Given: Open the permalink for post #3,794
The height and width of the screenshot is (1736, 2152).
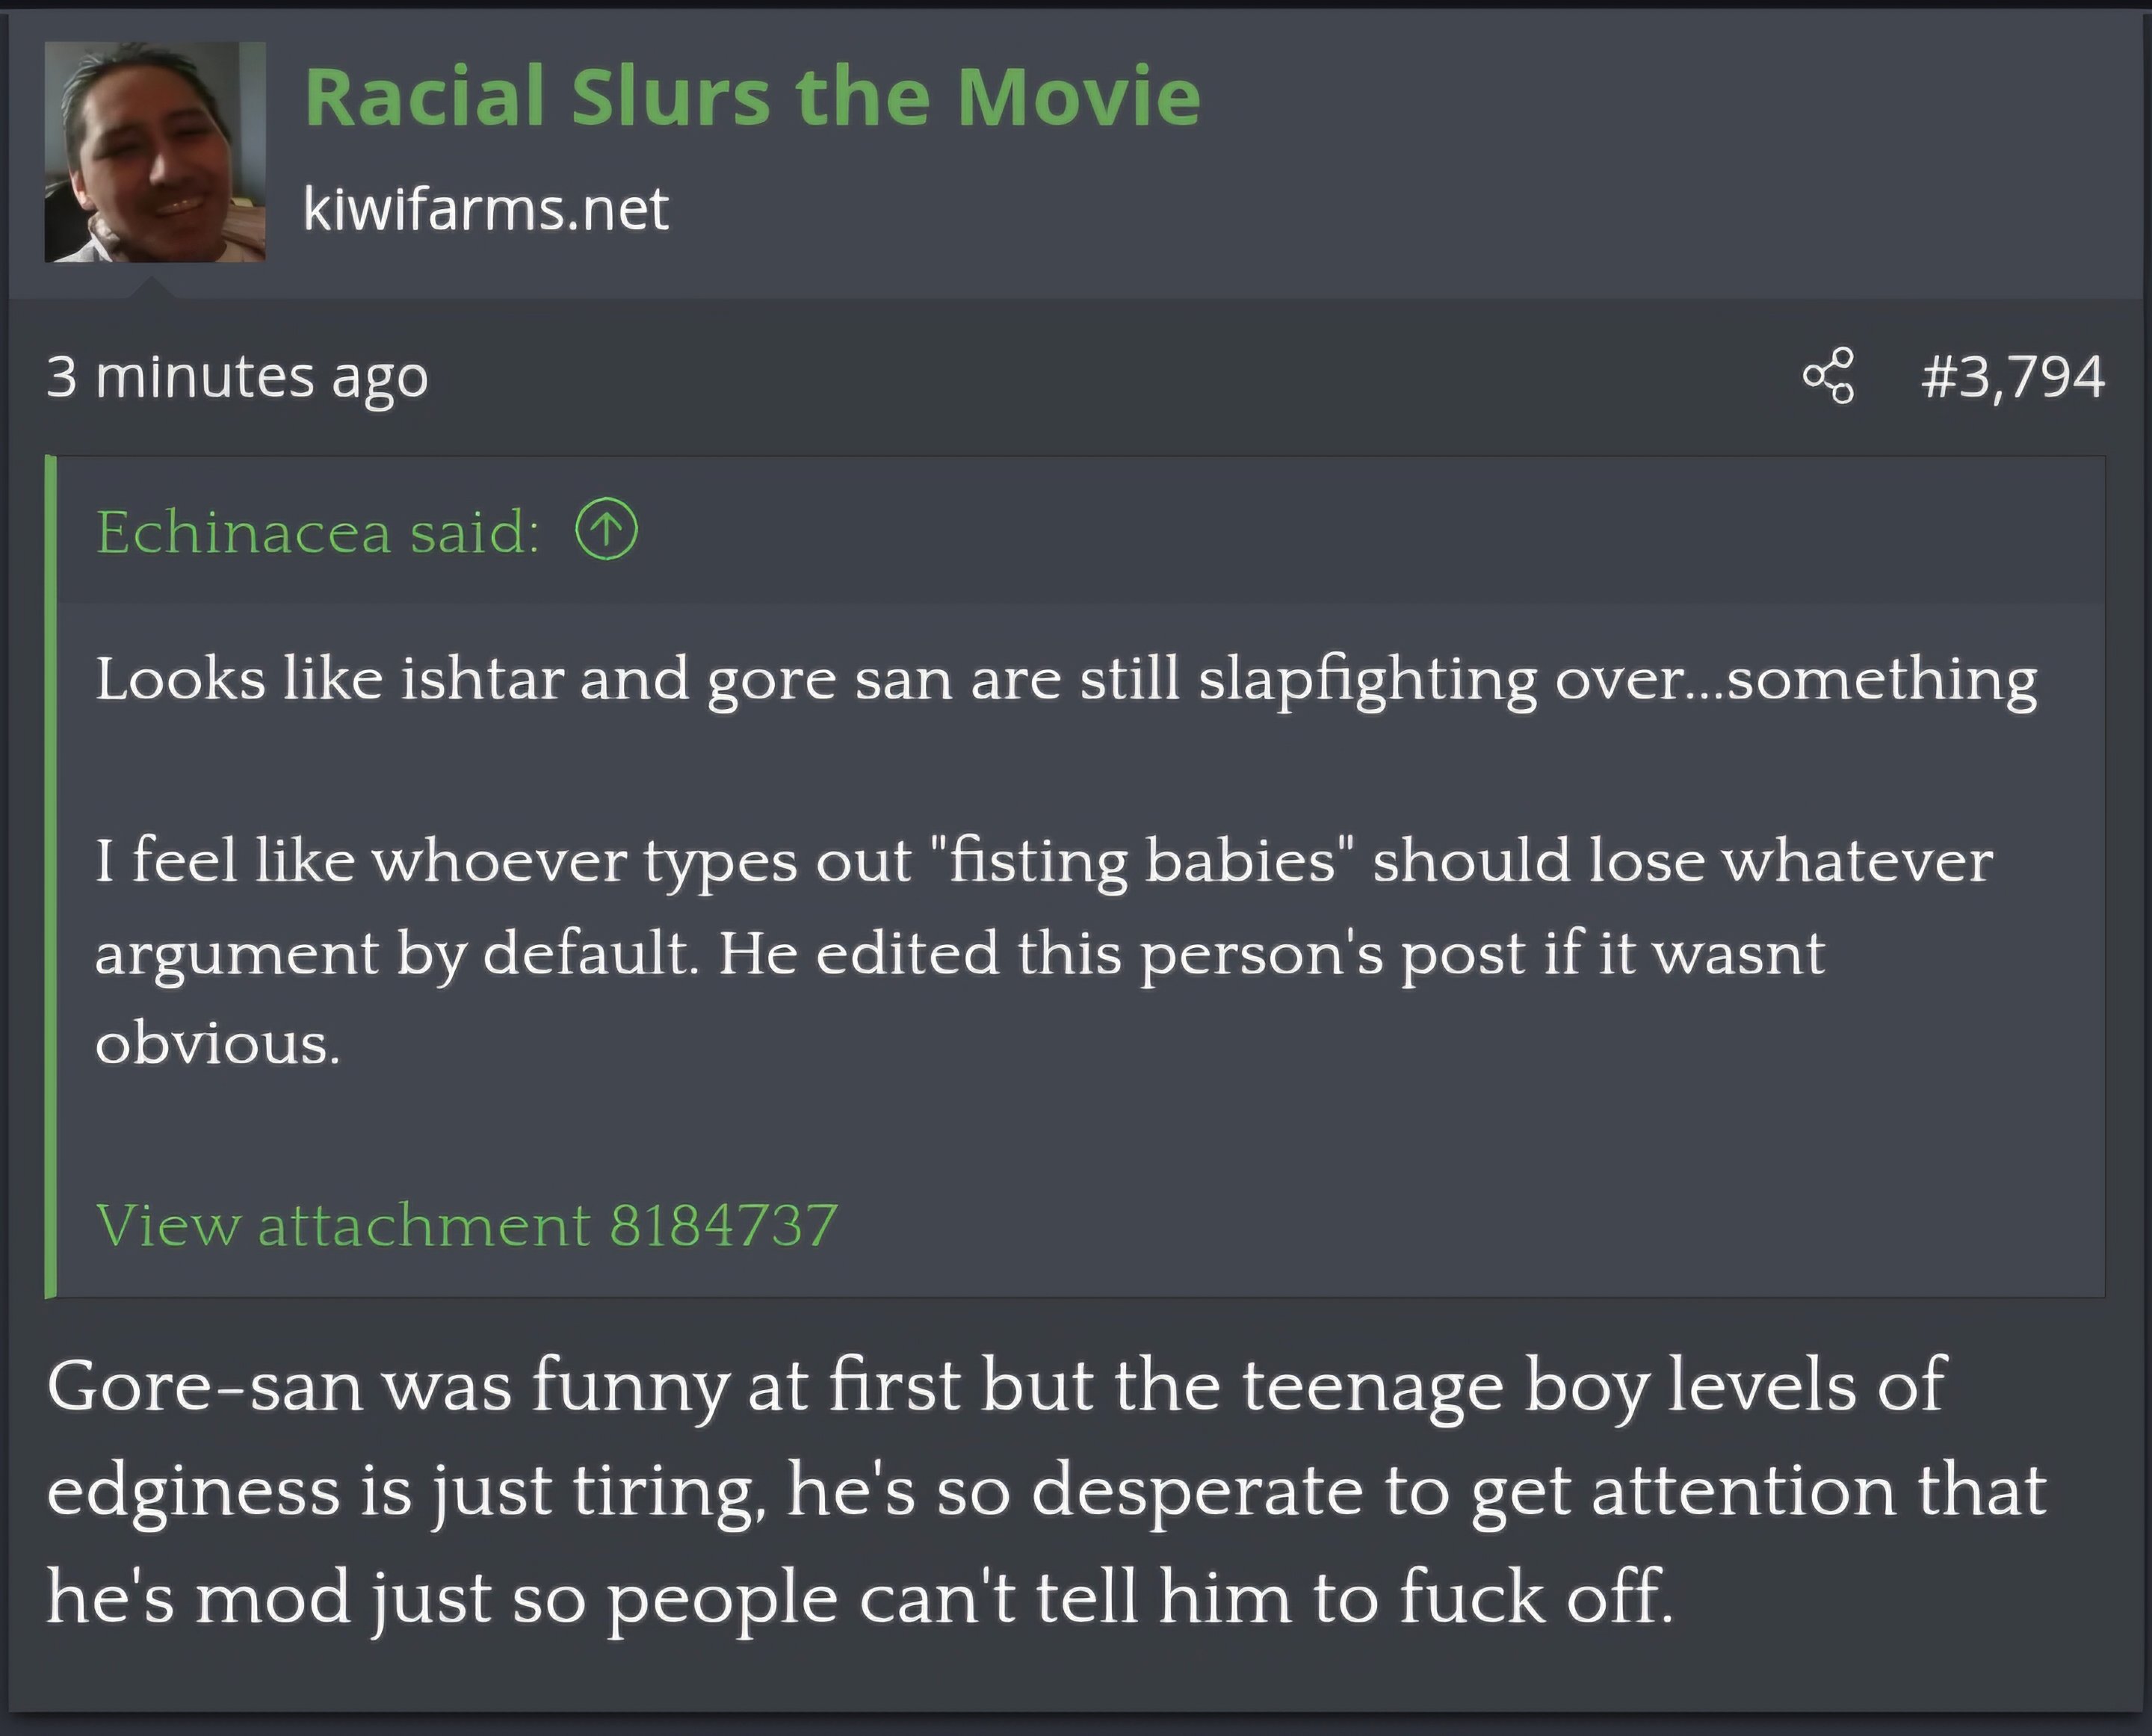Looking at the screenshot, I should pos(2012,377).
